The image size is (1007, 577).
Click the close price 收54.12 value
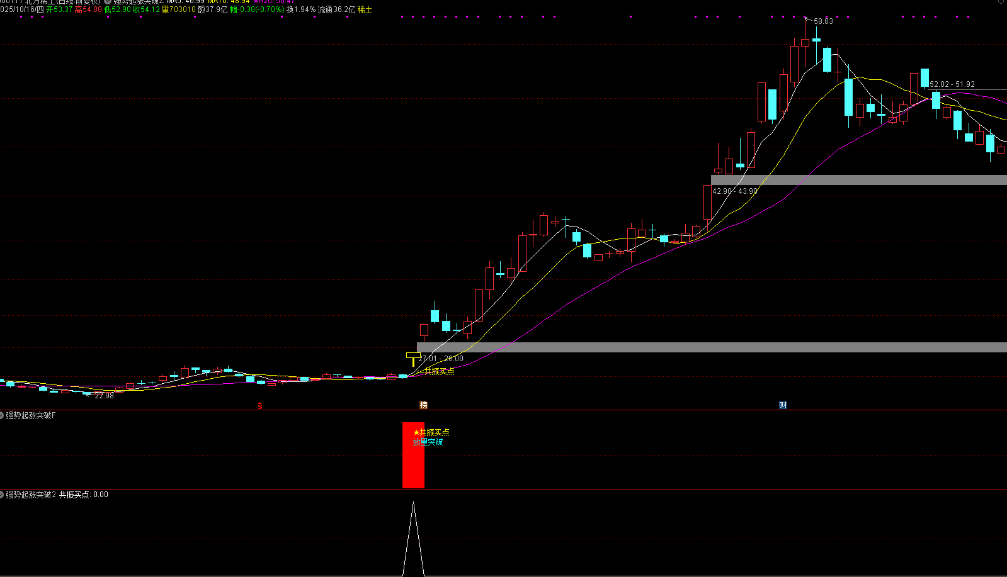147,9
